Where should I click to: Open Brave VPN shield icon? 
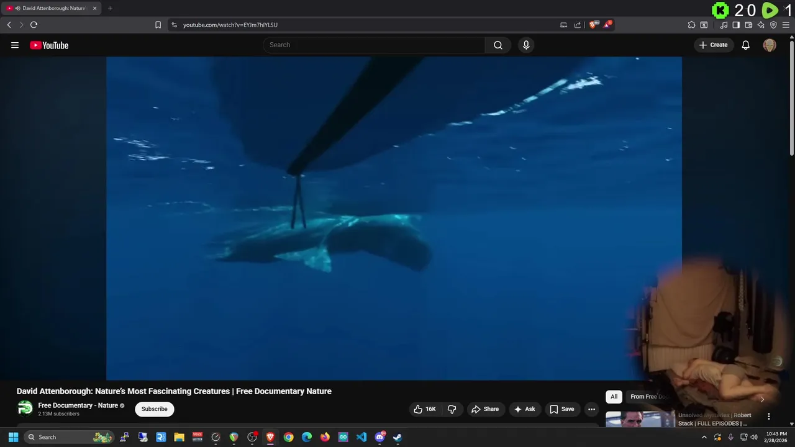(x=773, y=25)
